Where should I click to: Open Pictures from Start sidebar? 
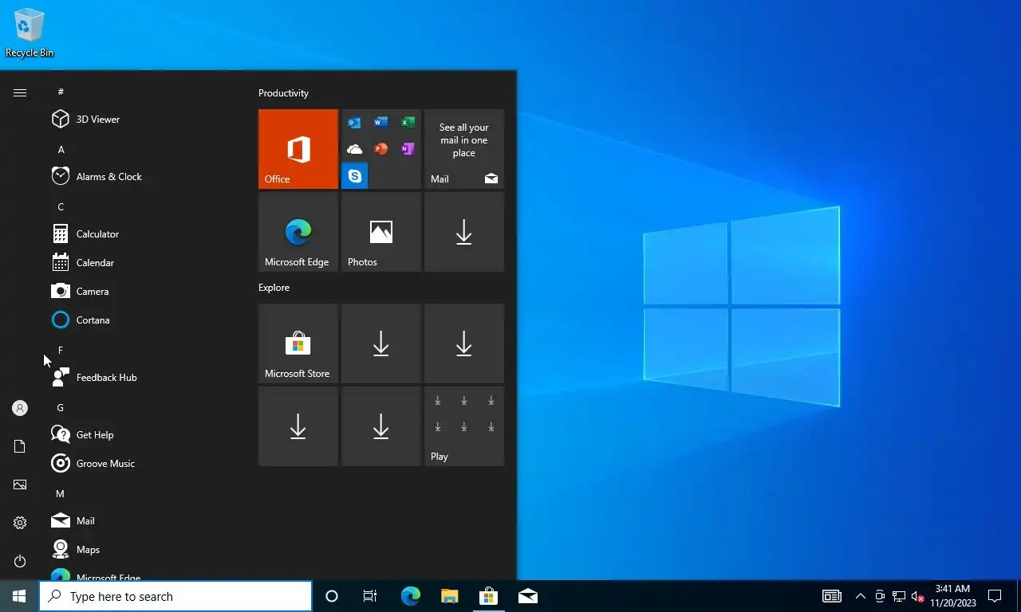click(x=20, y=484)
